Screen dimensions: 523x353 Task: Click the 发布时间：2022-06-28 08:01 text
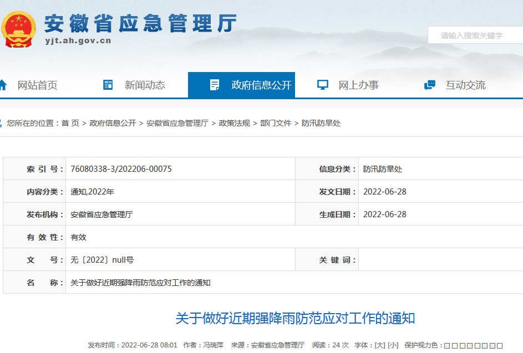tap(133, 345)
